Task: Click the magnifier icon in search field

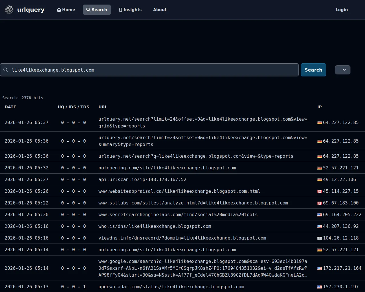Action: point(6,70)
